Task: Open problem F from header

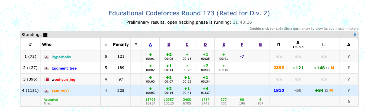Action: pyautogui.click(x=242, y=44)
